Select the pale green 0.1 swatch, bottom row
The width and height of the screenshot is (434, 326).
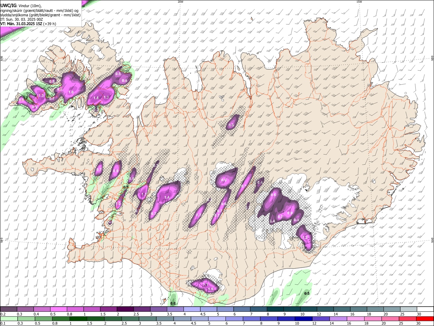click(9, 319)
